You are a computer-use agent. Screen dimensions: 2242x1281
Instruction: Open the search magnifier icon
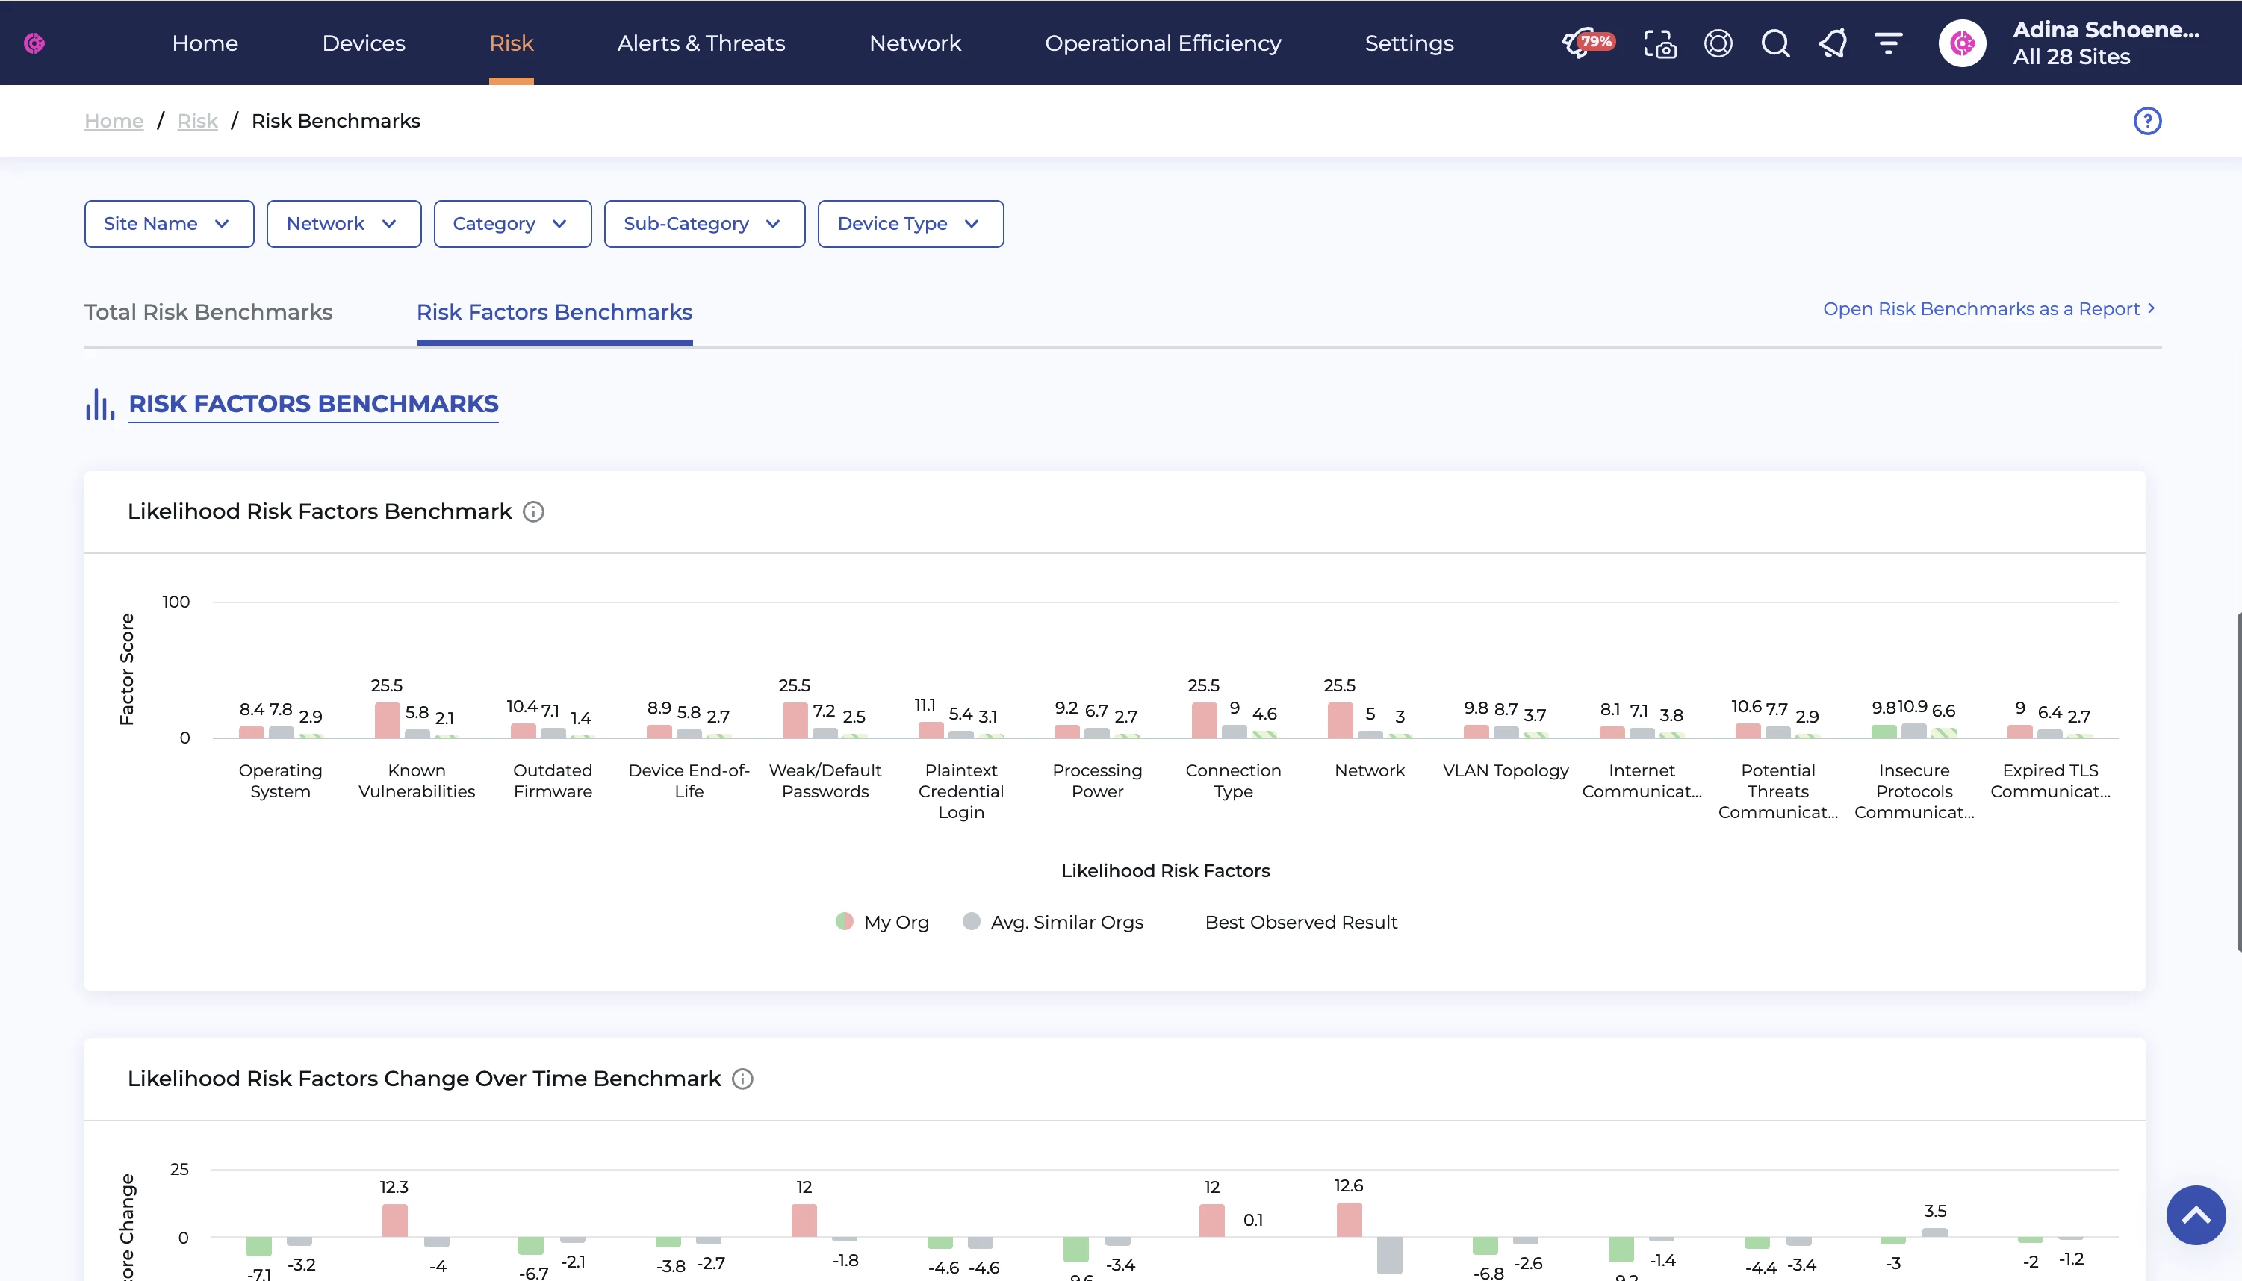(1774, 43)
